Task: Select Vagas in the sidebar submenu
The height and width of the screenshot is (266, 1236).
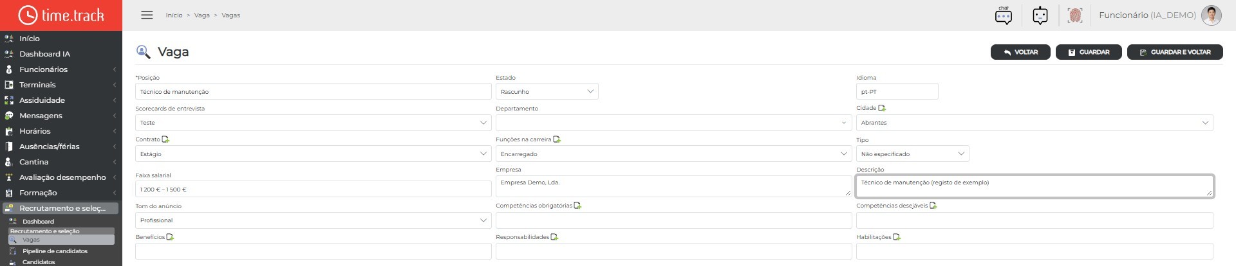Action: pyautogui.click(x=61, y=240)
